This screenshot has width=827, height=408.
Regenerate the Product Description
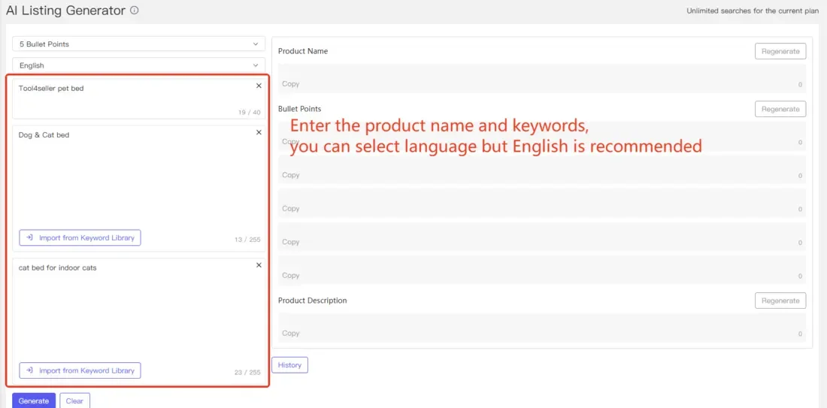pos(780,301)
